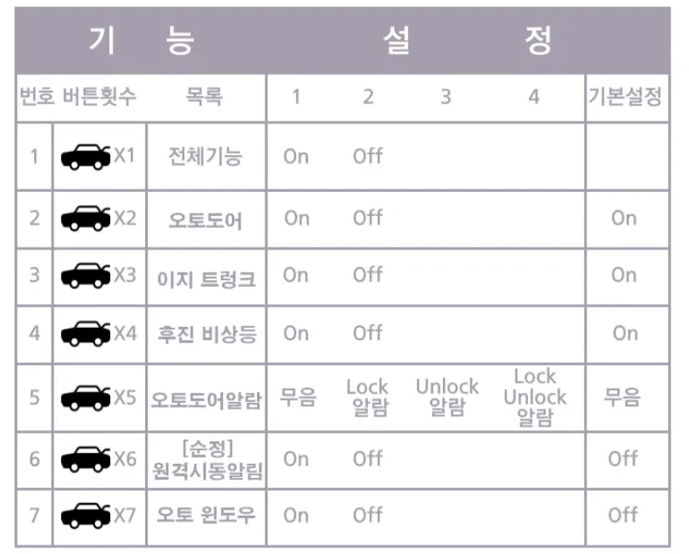Select the X3 car trunk icon
This screenshot has width=689, height=554.
(x=86, y=275)
